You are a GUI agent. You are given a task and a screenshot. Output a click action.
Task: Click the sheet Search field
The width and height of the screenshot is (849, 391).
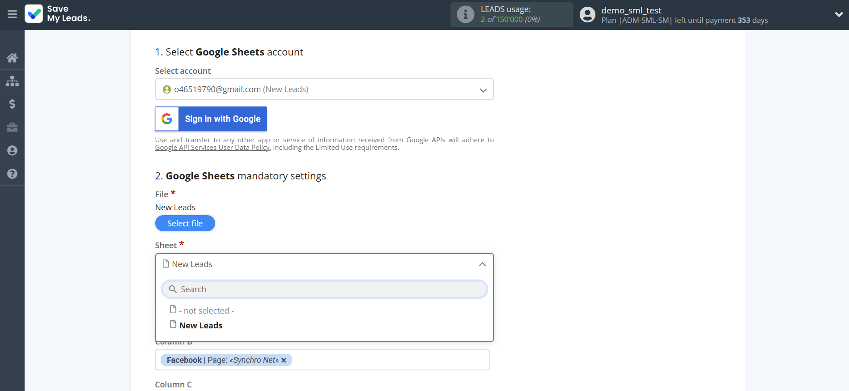324,289
